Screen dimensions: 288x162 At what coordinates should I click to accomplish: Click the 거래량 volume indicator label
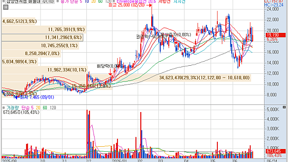click(13, 108)
